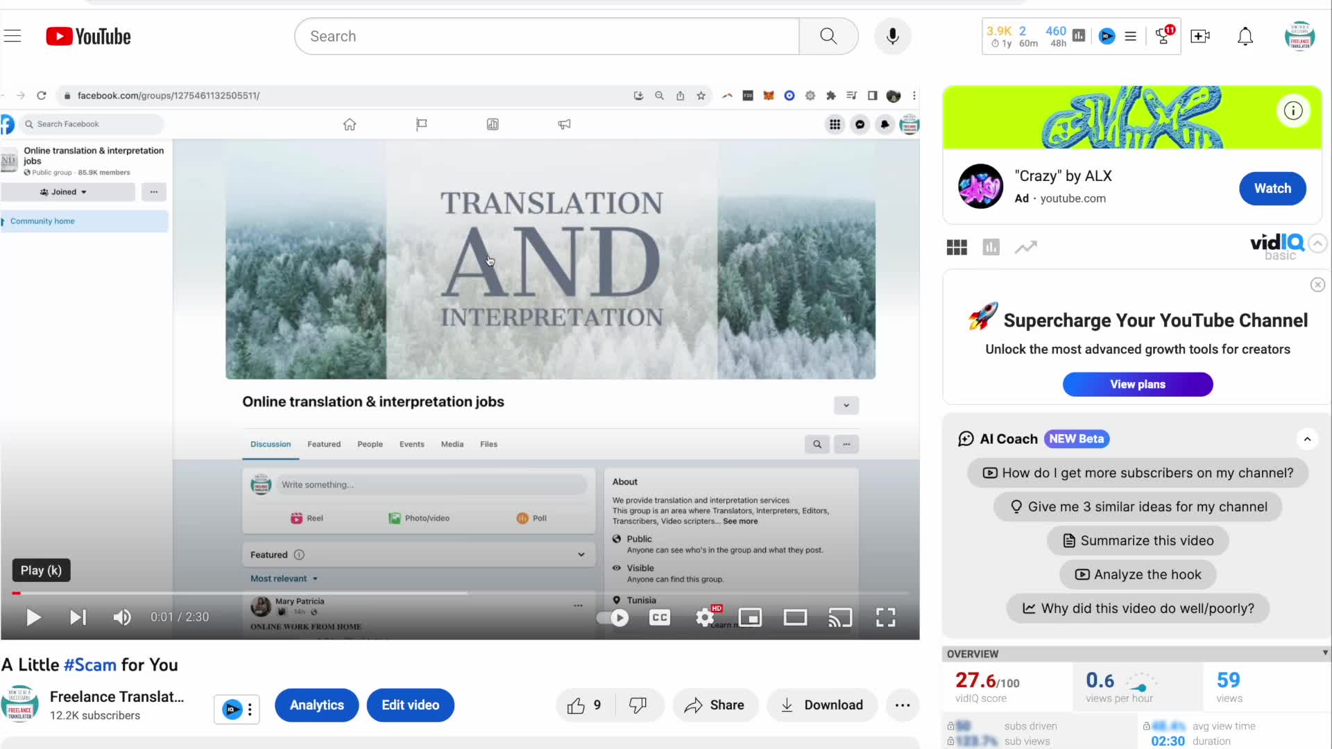Viewport: 1332px width, 749px height.
Task: Select the vidIQ bar chart panel icon
Action: (x=991, y=247)
